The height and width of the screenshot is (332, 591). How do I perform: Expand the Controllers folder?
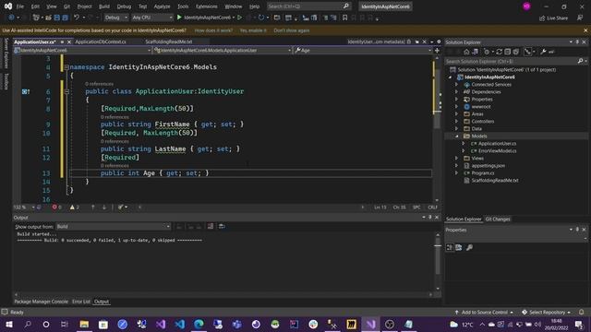click(x=456, y=121)
